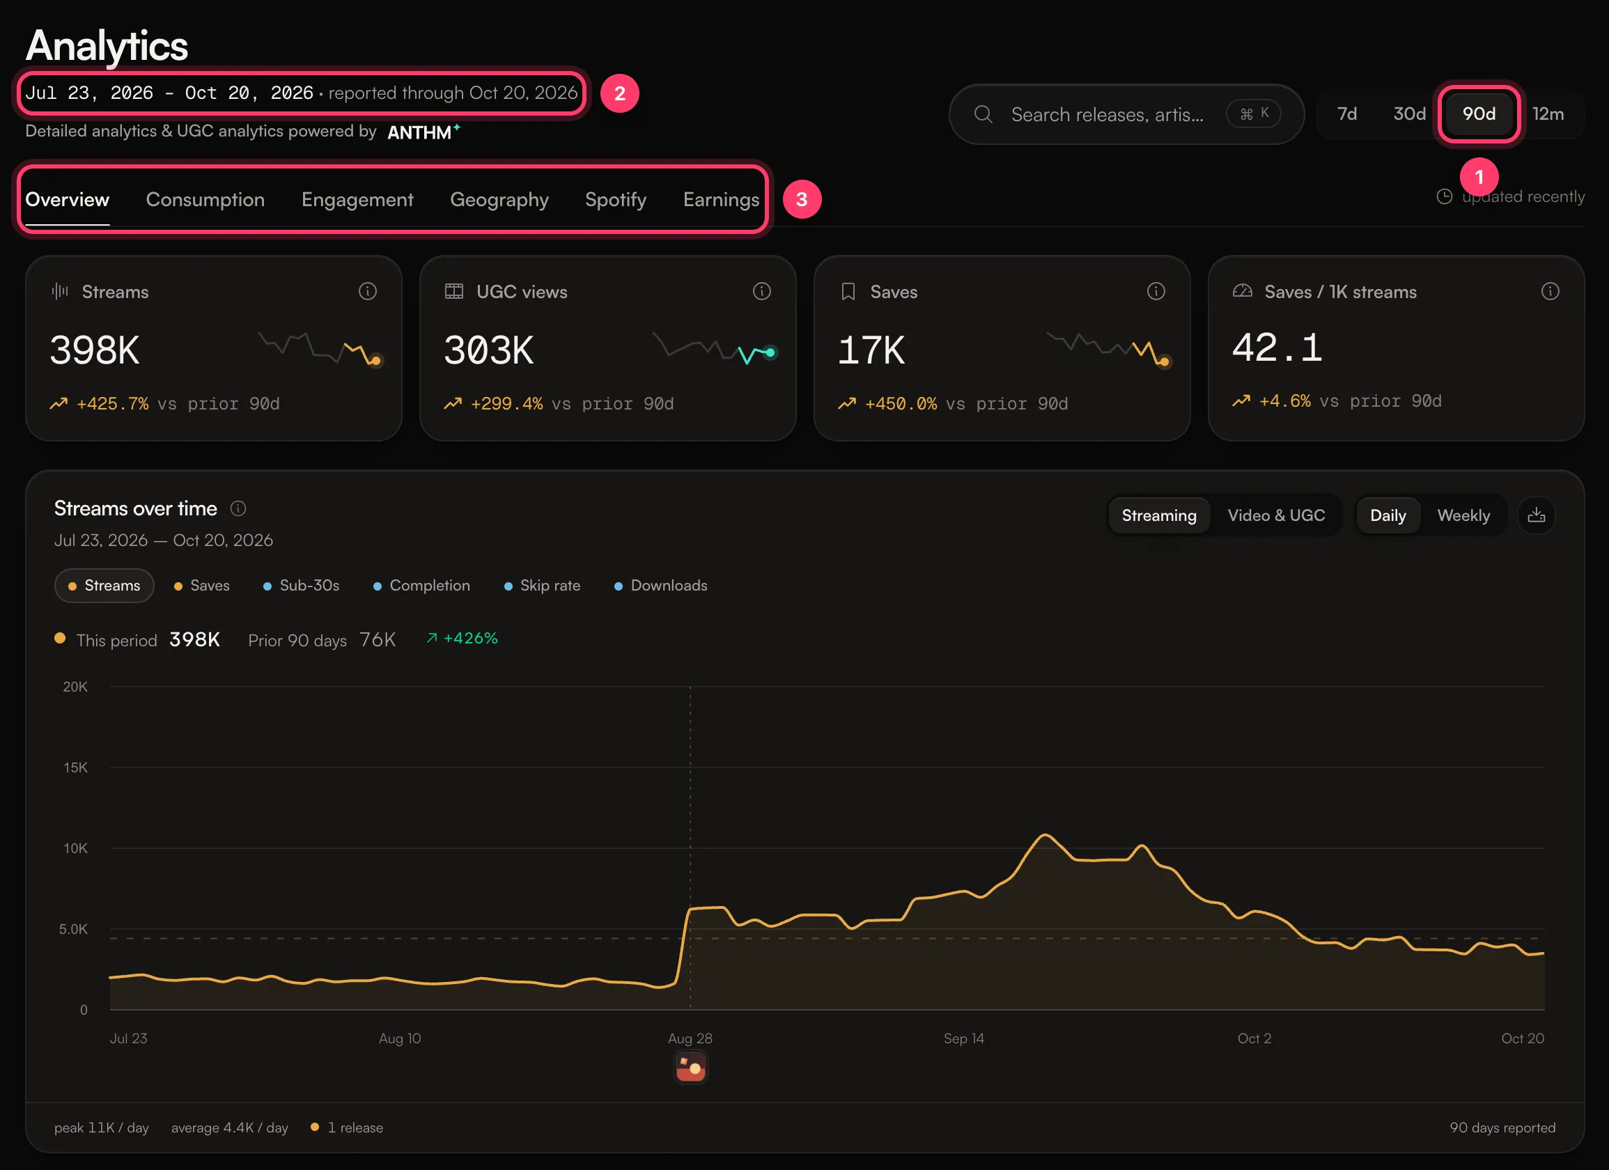This screenshot has height=1170, width=1609.
Task: Click the Search releases input field
Action: [1126, 114]
